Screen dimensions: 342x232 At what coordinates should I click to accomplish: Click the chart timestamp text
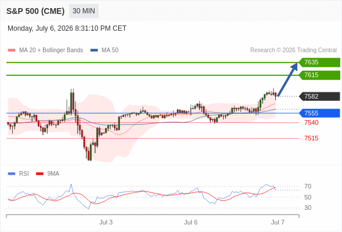tap(67, 28)
